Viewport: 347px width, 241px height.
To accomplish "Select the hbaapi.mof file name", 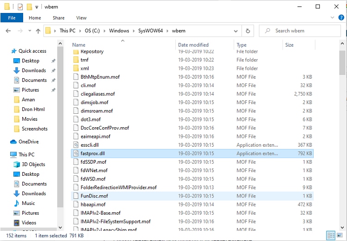I will point(93,204).
